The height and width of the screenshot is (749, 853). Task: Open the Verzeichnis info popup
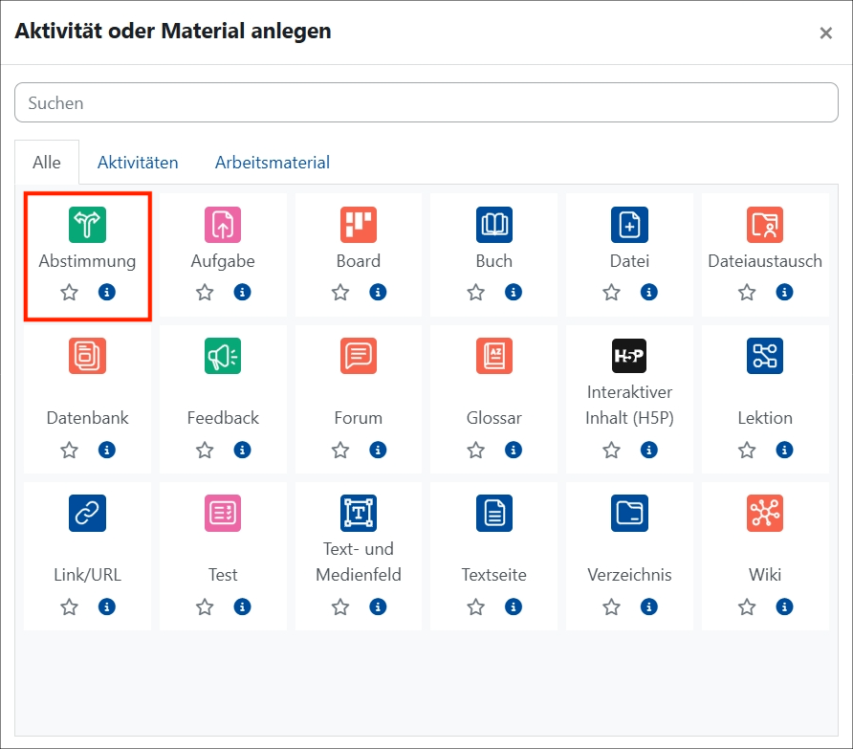[648, 606]
